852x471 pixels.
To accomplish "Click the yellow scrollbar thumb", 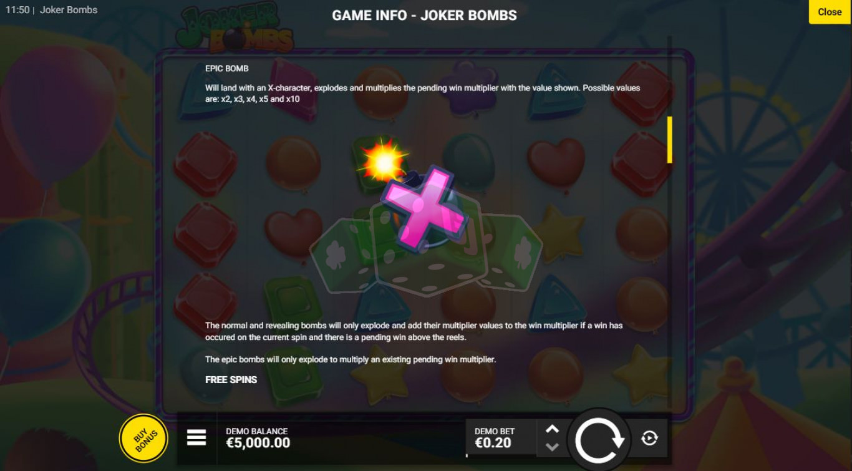I will [x=670, y=140].
